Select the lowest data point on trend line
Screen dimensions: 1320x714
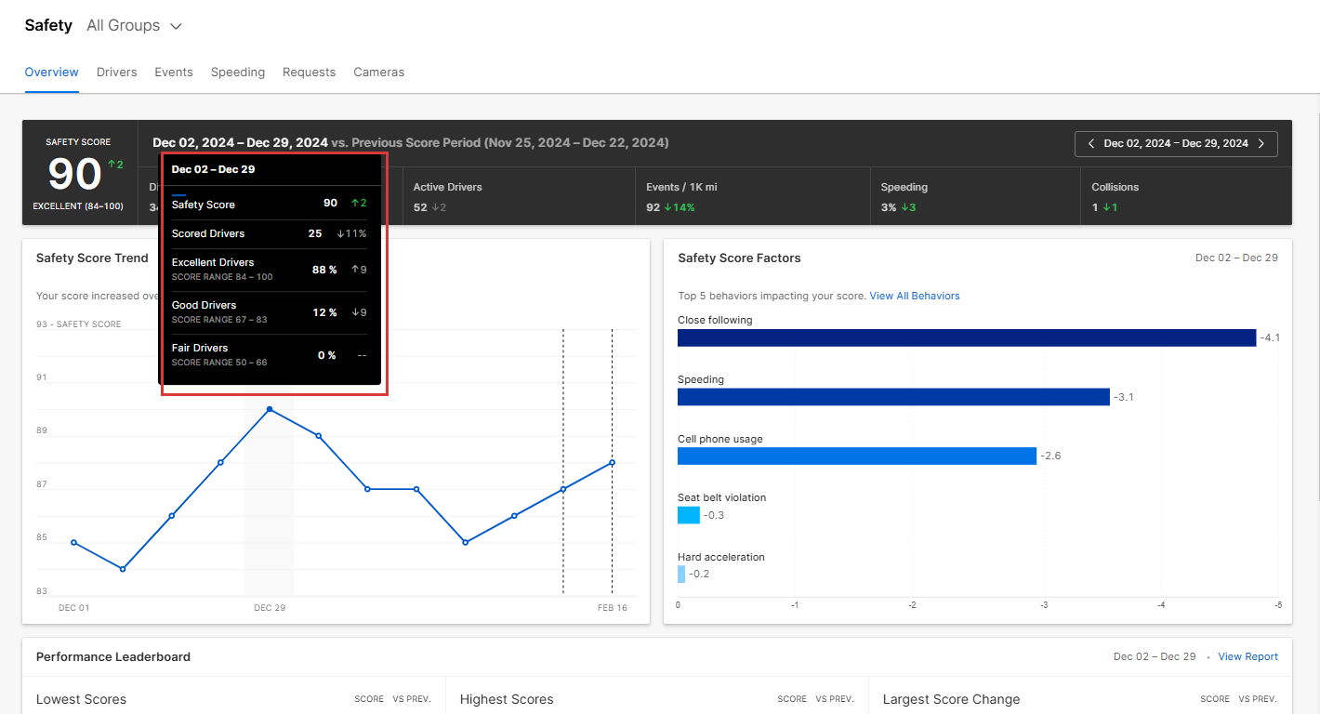[123, 569]
